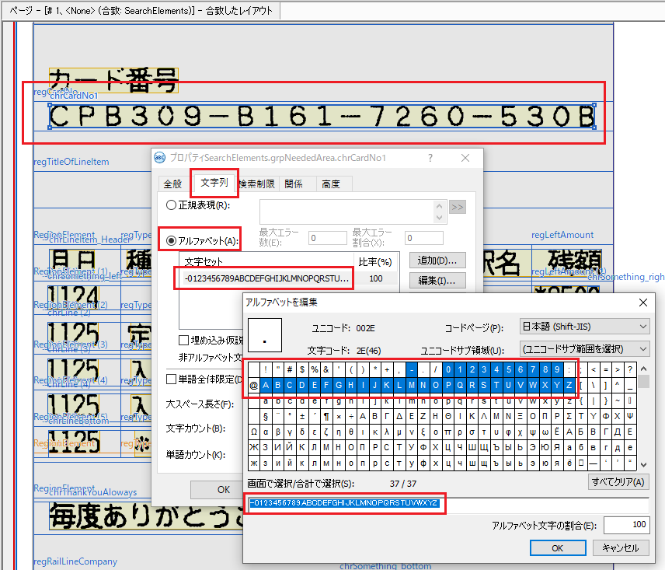The image size is (665, 570).
Task: Select the character set row -0123456789ABC...
Action: pos(289,278)
